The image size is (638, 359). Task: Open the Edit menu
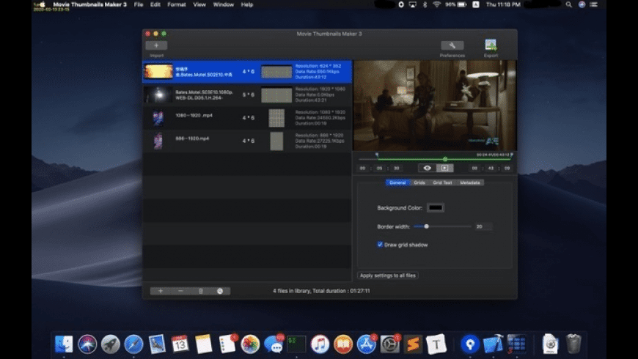[155, 4]
